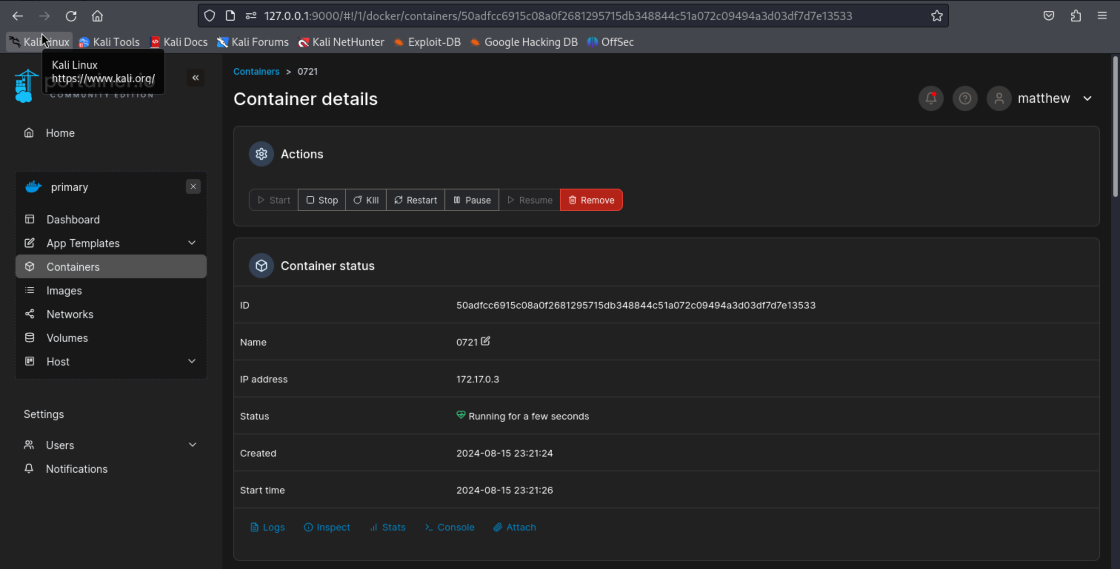Reload the current browser page
The height and width of the screenshot is (569, 1120).
click(71, 16)
